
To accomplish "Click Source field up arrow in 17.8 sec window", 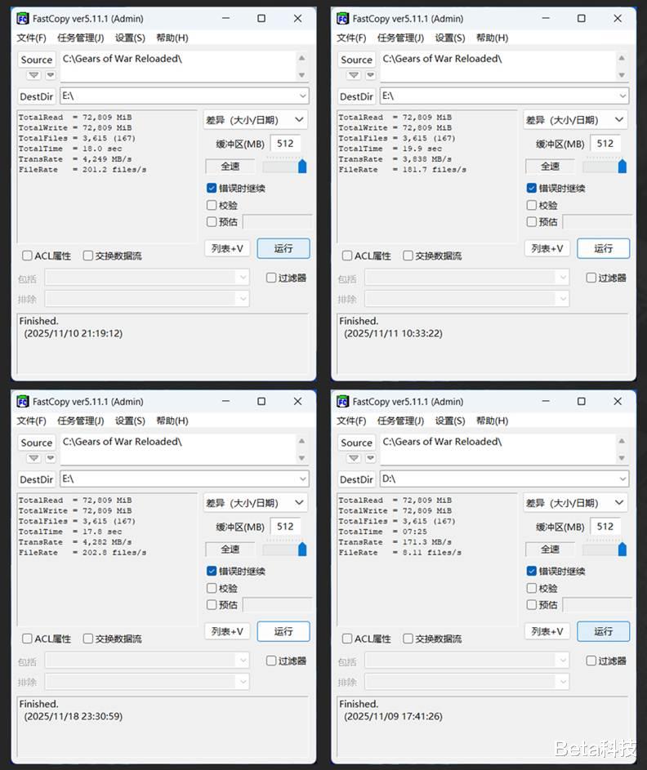I will pyautogui.click(x=301, y=441).
